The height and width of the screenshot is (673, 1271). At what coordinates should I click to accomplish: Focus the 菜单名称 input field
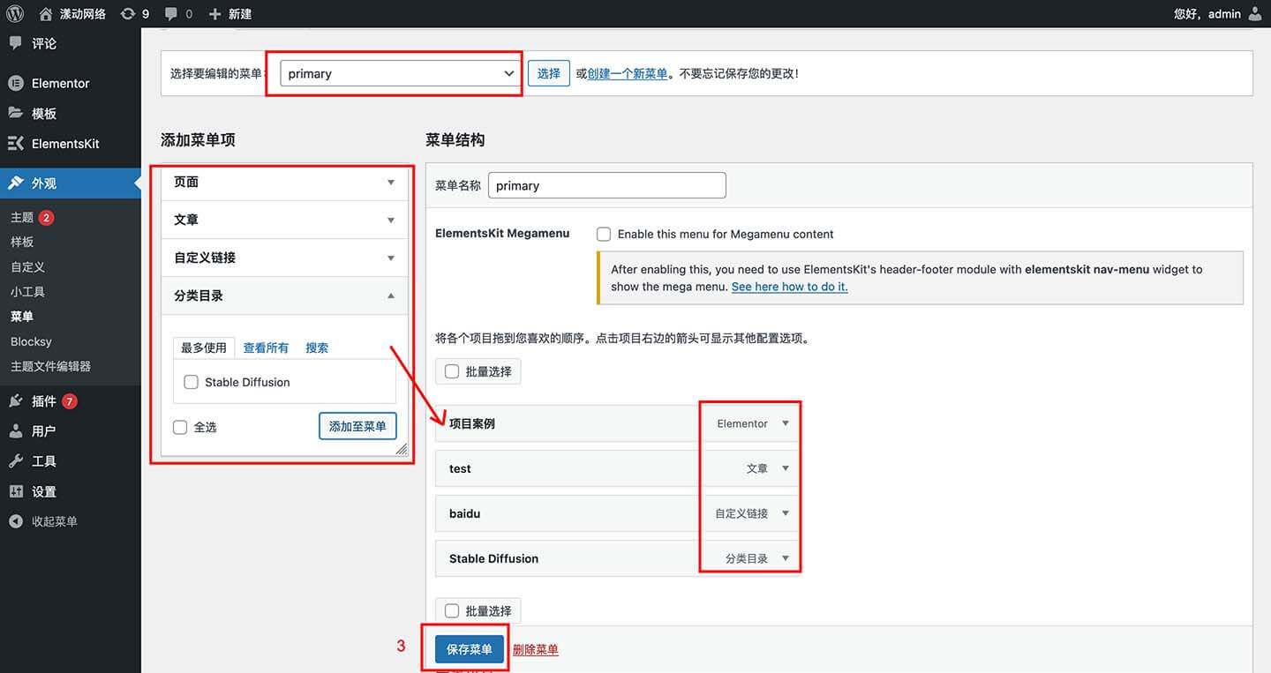[607, 185]
